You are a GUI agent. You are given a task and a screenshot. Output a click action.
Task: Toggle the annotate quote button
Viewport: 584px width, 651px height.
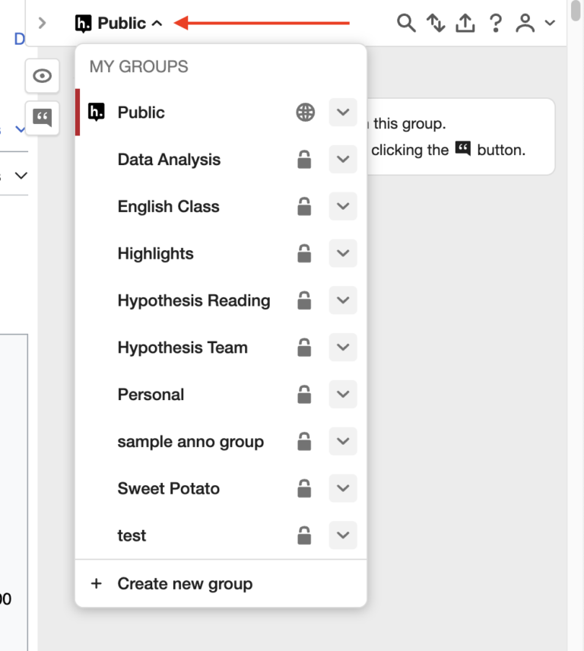42,118
